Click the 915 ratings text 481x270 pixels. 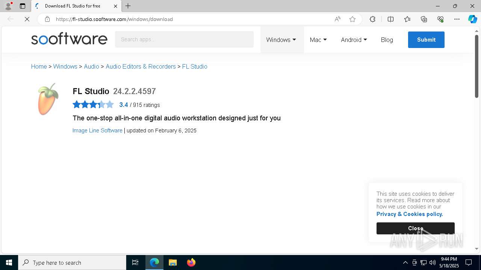point(147,105)
